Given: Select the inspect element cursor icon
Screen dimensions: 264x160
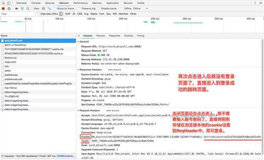Looking at the screenshot, I should [3, 3].
